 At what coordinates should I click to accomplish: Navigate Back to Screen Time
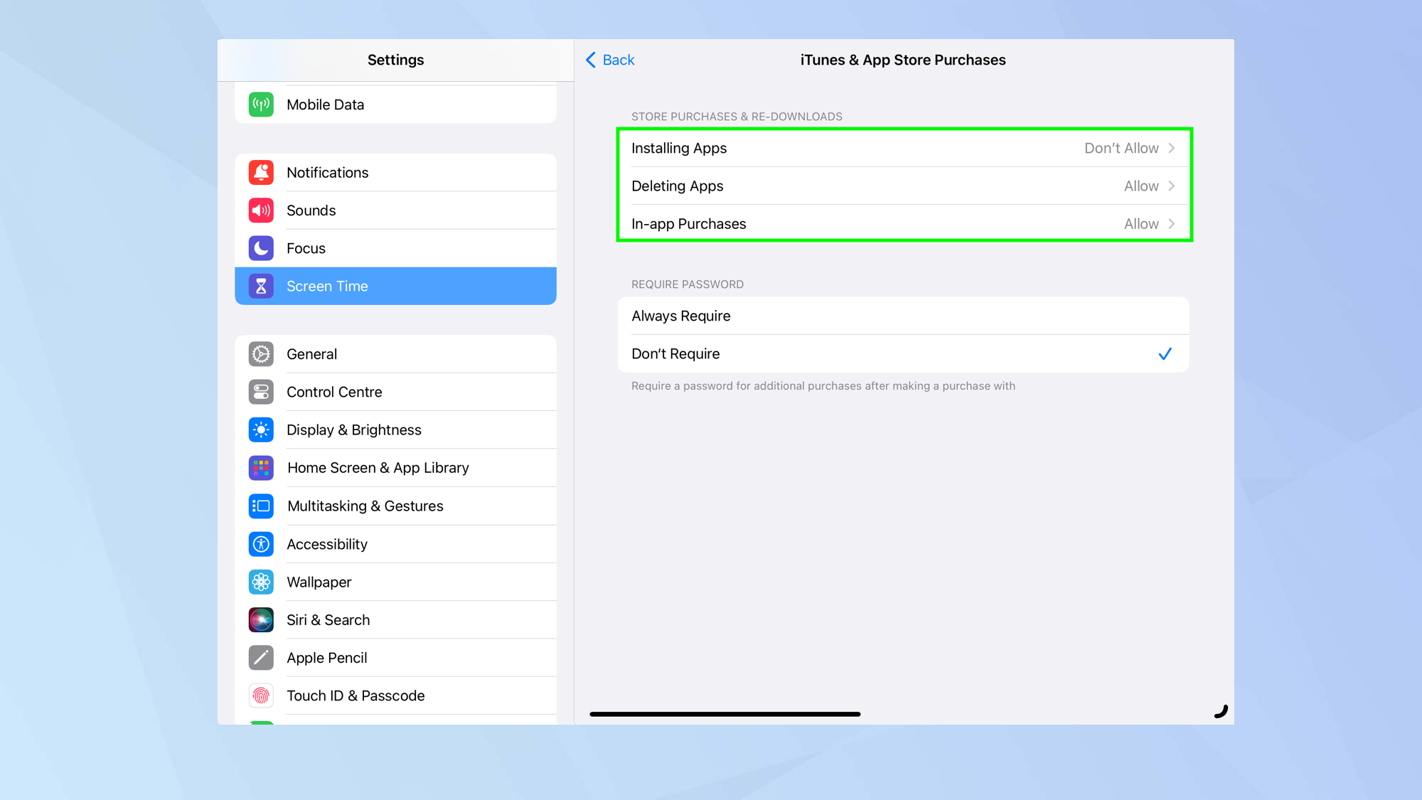pos(611,60)
